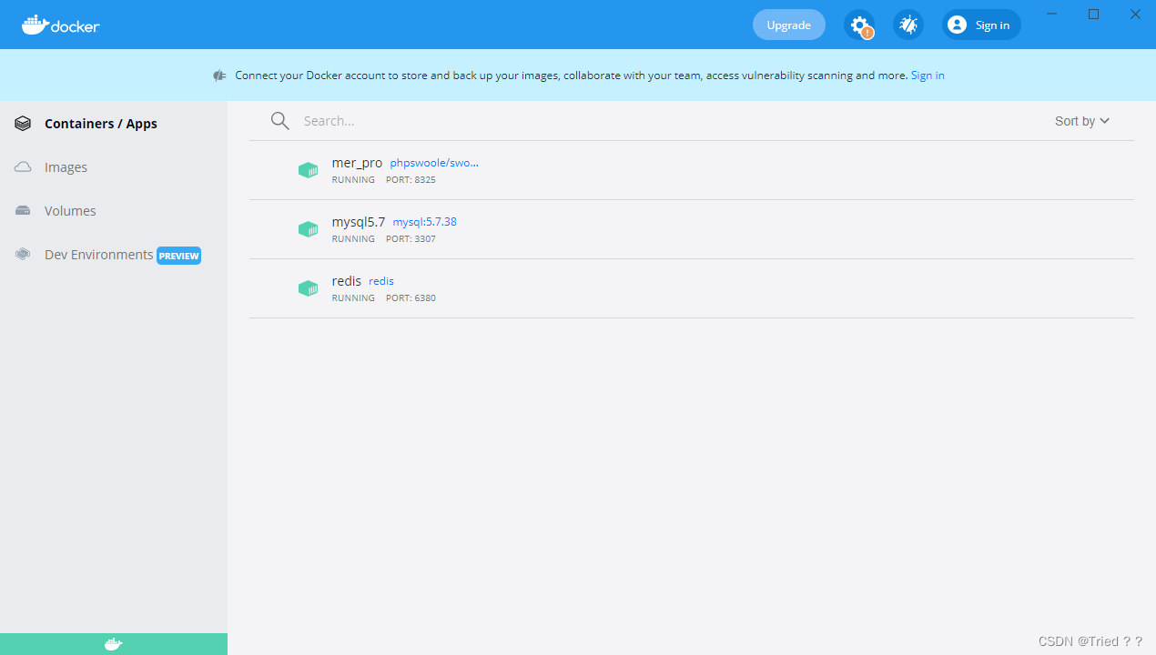The height and width of the screenshot is (655, 1156).
Task: Open the redis image link
Action: [x=381, y=281]
